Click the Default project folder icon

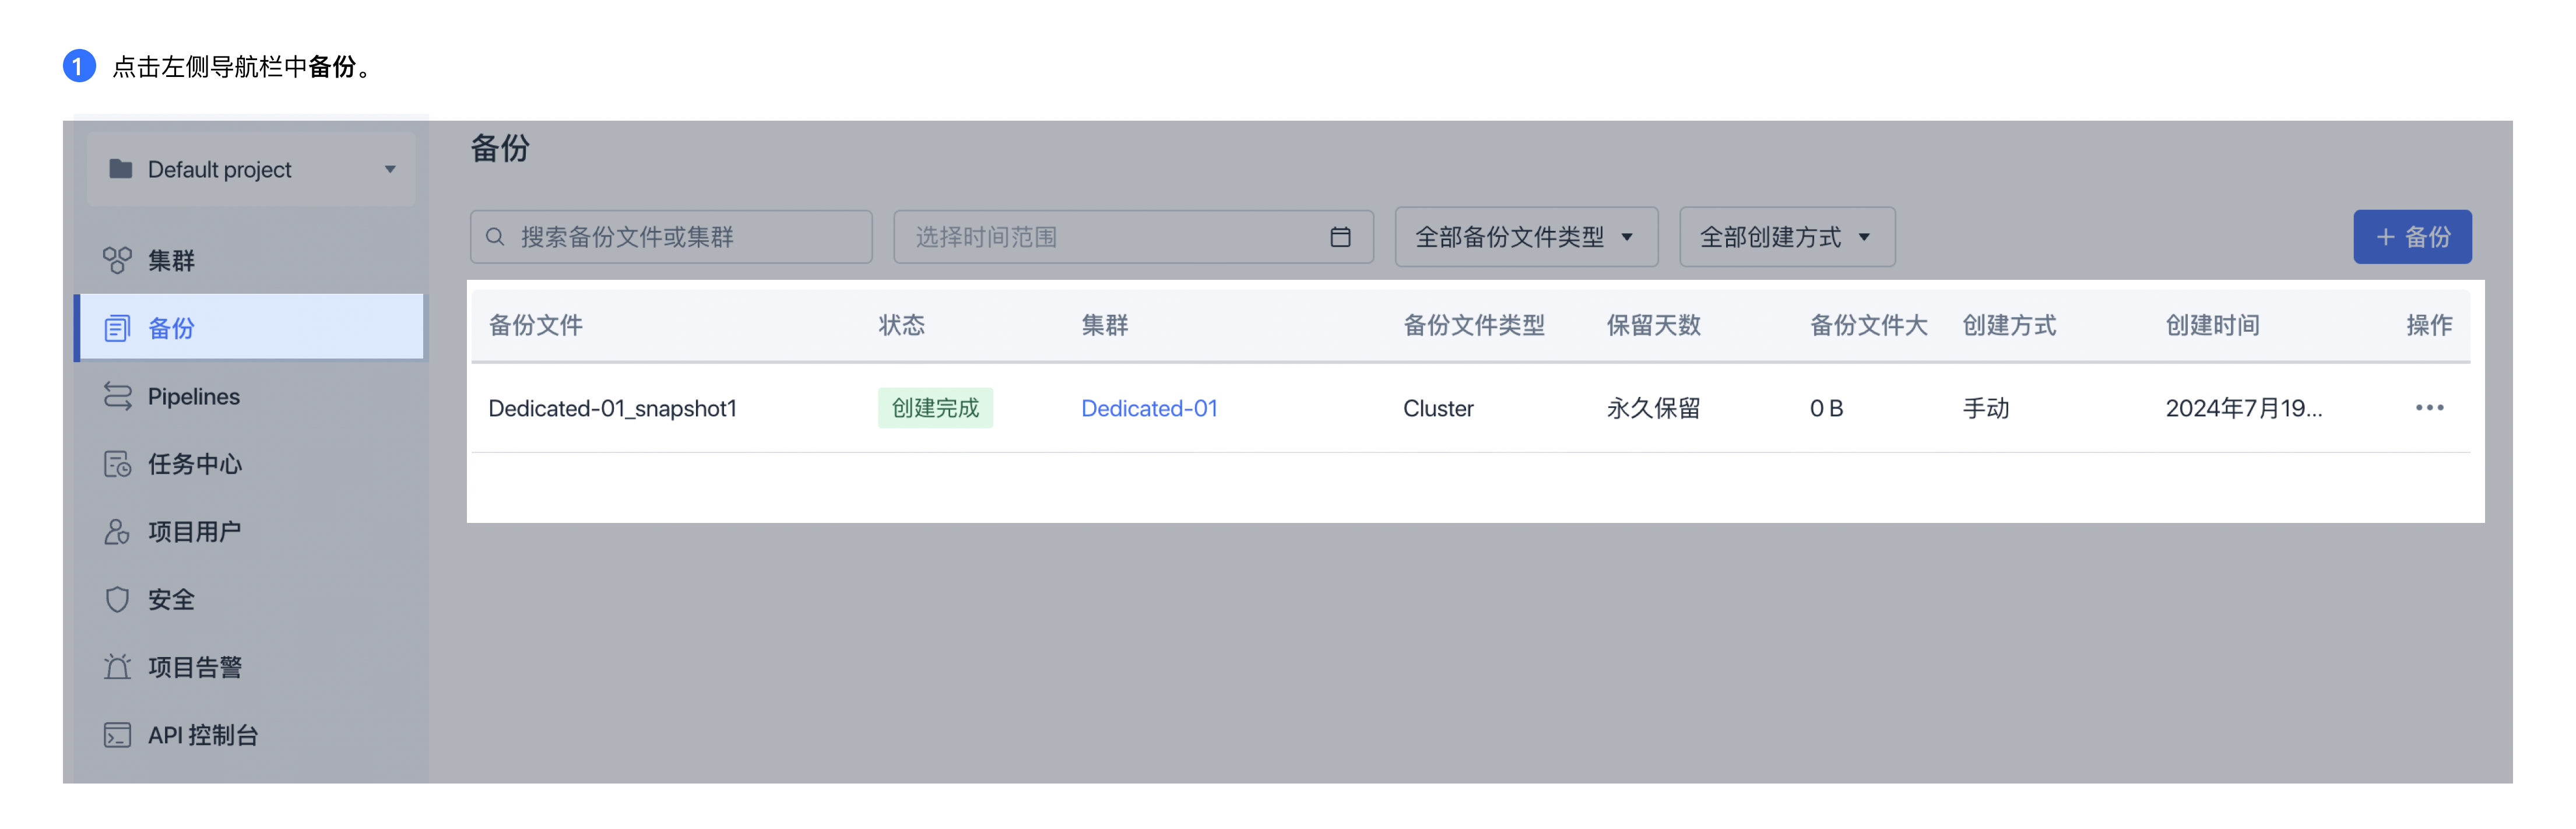(x=120, y=169)
